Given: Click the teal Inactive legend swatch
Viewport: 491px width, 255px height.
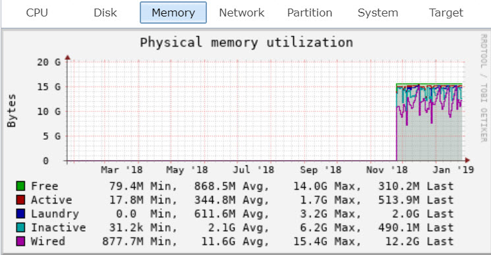Looking at the screenshot, I should click(x=20, y=227).
